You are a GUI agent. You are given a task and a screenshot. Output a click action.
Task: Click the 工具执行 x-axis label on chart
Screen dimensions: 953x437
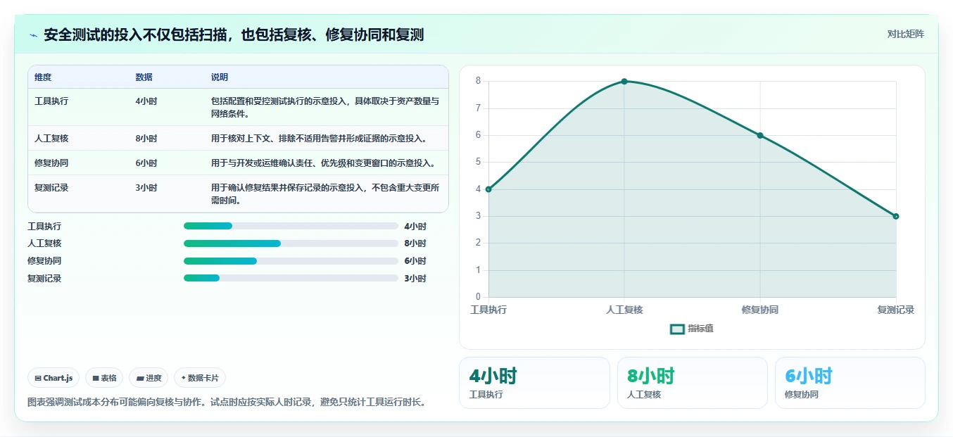tap(488, 310)
